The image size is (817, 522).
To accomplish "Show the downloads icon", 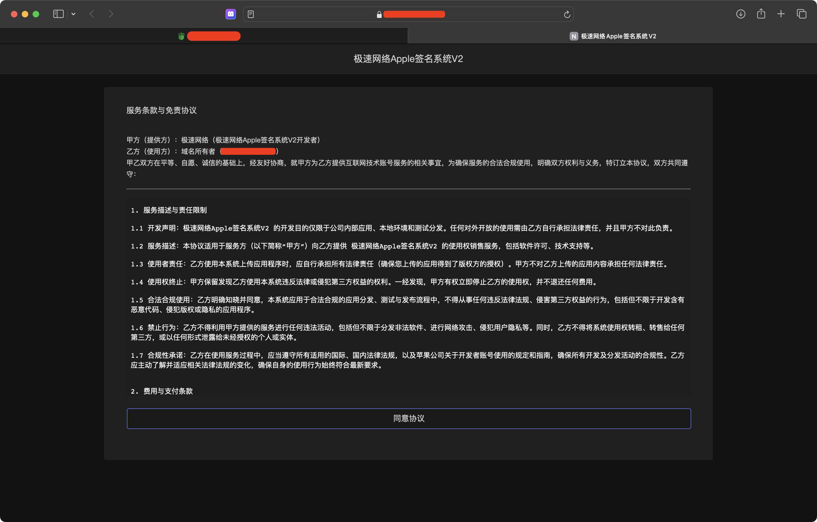I will coord(741,14).
